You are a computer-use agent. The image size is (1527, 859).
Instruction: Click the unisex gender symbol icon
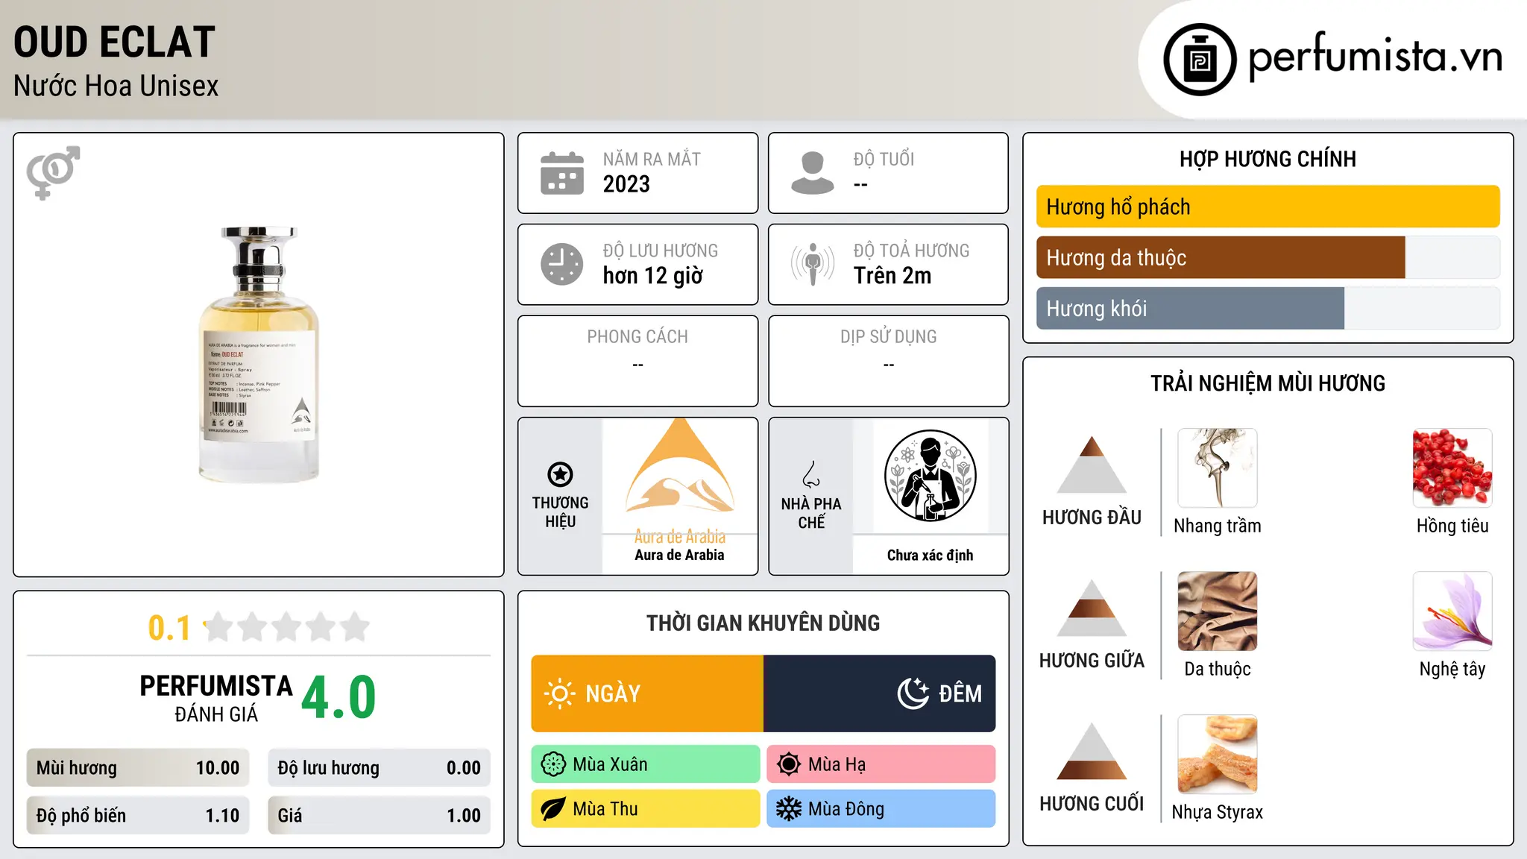(x=53, y=173)
